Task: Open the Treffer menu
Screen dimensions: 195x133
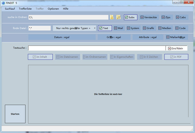Action: point(40,9)
